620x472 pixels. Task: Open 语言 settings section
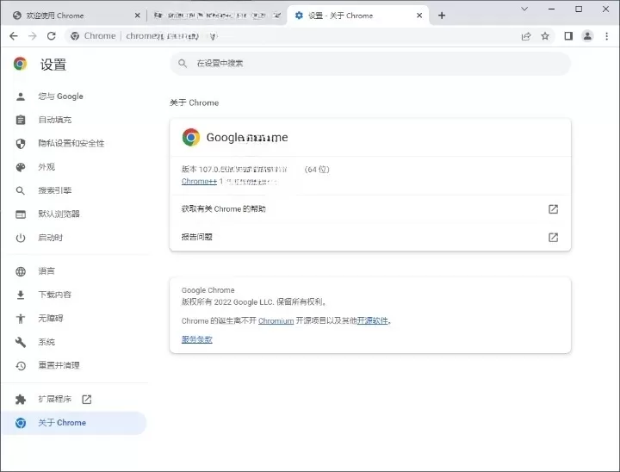75,271
